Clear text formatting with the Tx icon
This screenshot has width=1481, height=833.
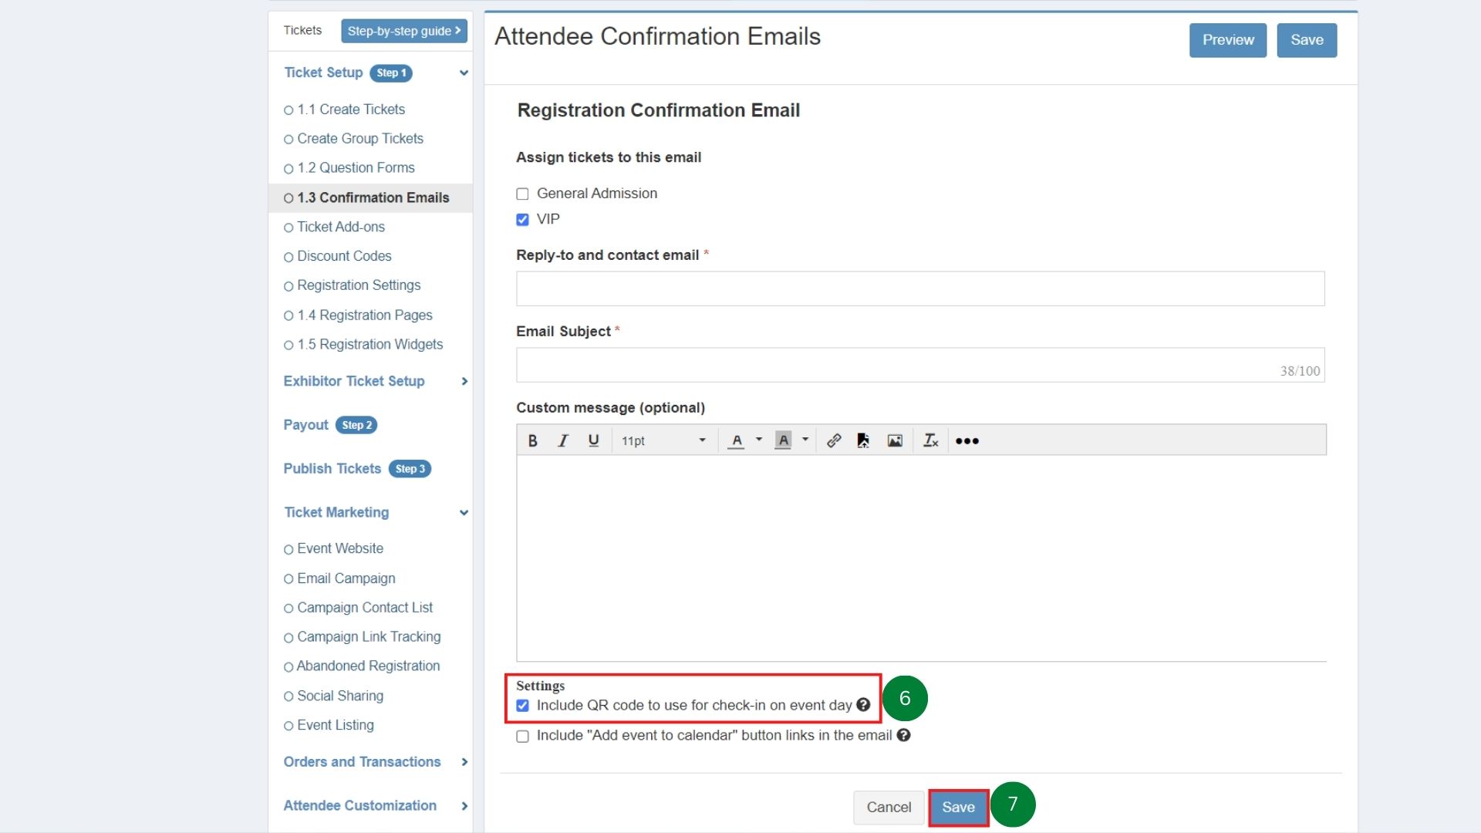930,440
